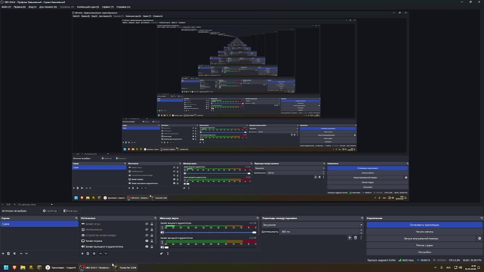This screenshot has height=272, width=484.
Task: Open transition properties three-dot menu
Action: [x=361, y=238]
